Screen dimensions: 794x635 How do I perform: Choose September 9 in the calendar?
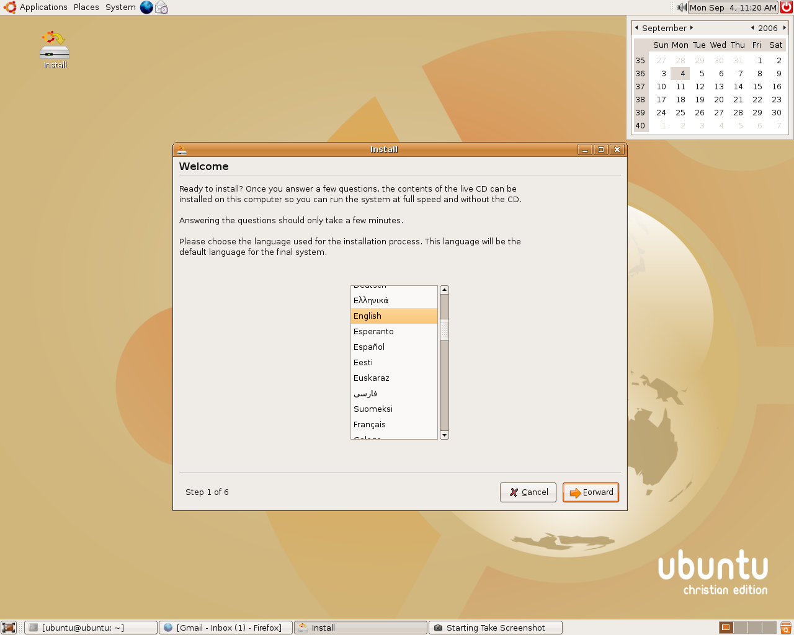point(777,74)
